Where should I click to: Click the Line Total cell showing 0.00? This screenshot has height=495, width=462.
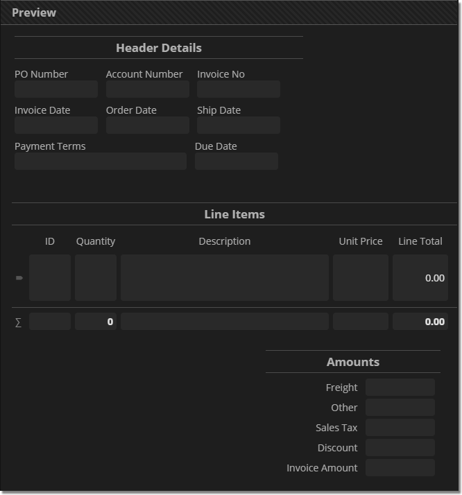pos(420,278)
